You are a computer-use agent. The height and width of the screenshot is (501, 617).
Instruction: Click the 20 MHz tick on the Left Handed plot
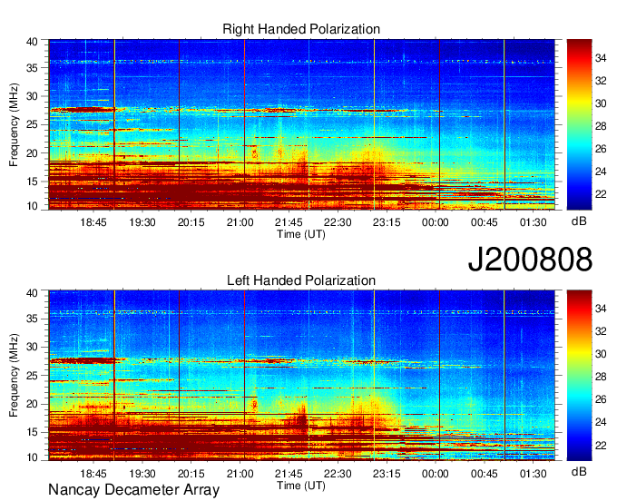[32, 404]
